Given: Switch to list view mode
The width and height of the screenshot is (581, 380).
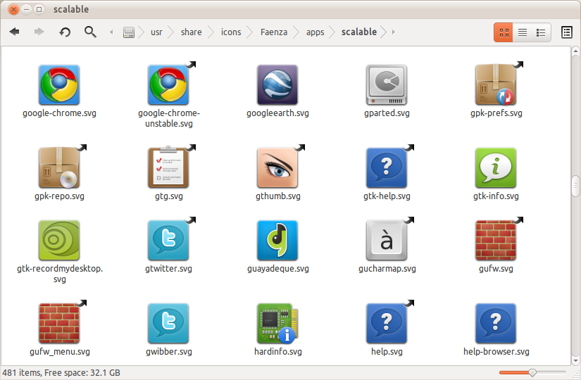Looking at the screenshot, I should point(523,32).
